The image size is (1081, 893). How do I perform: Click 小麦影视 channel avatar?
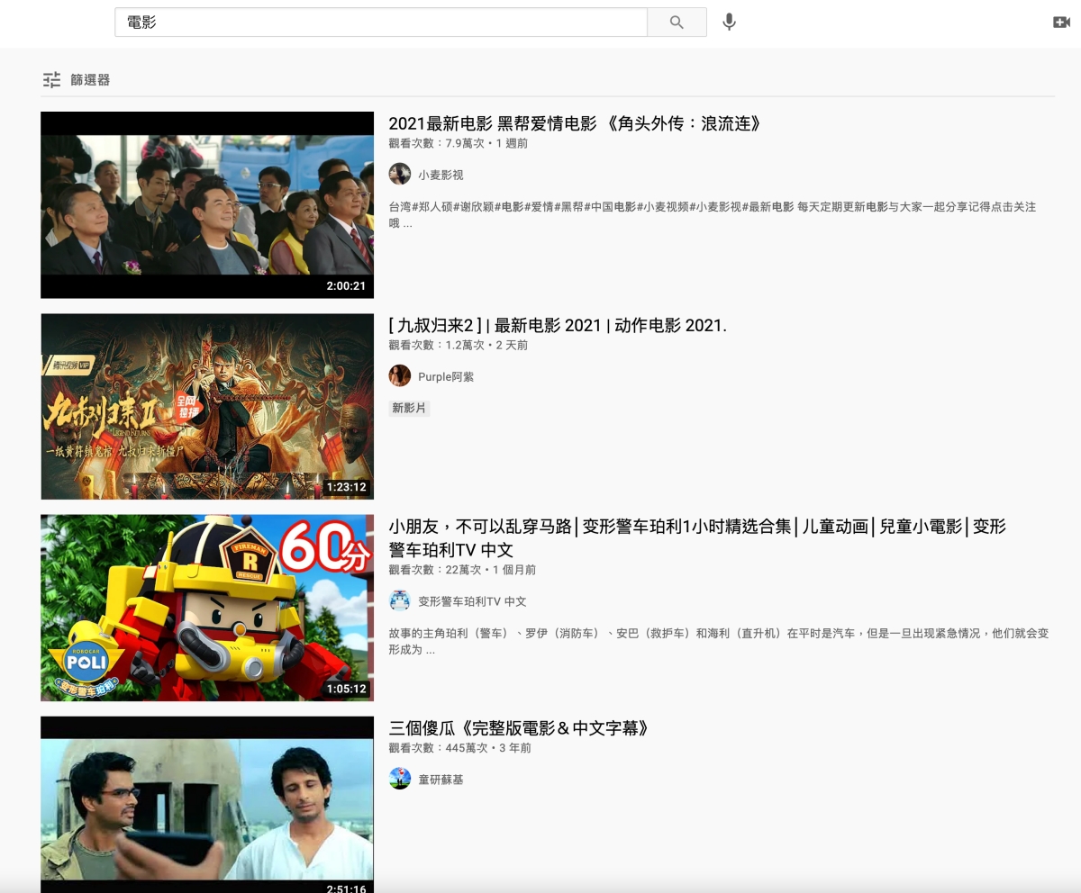pos(400,175)
